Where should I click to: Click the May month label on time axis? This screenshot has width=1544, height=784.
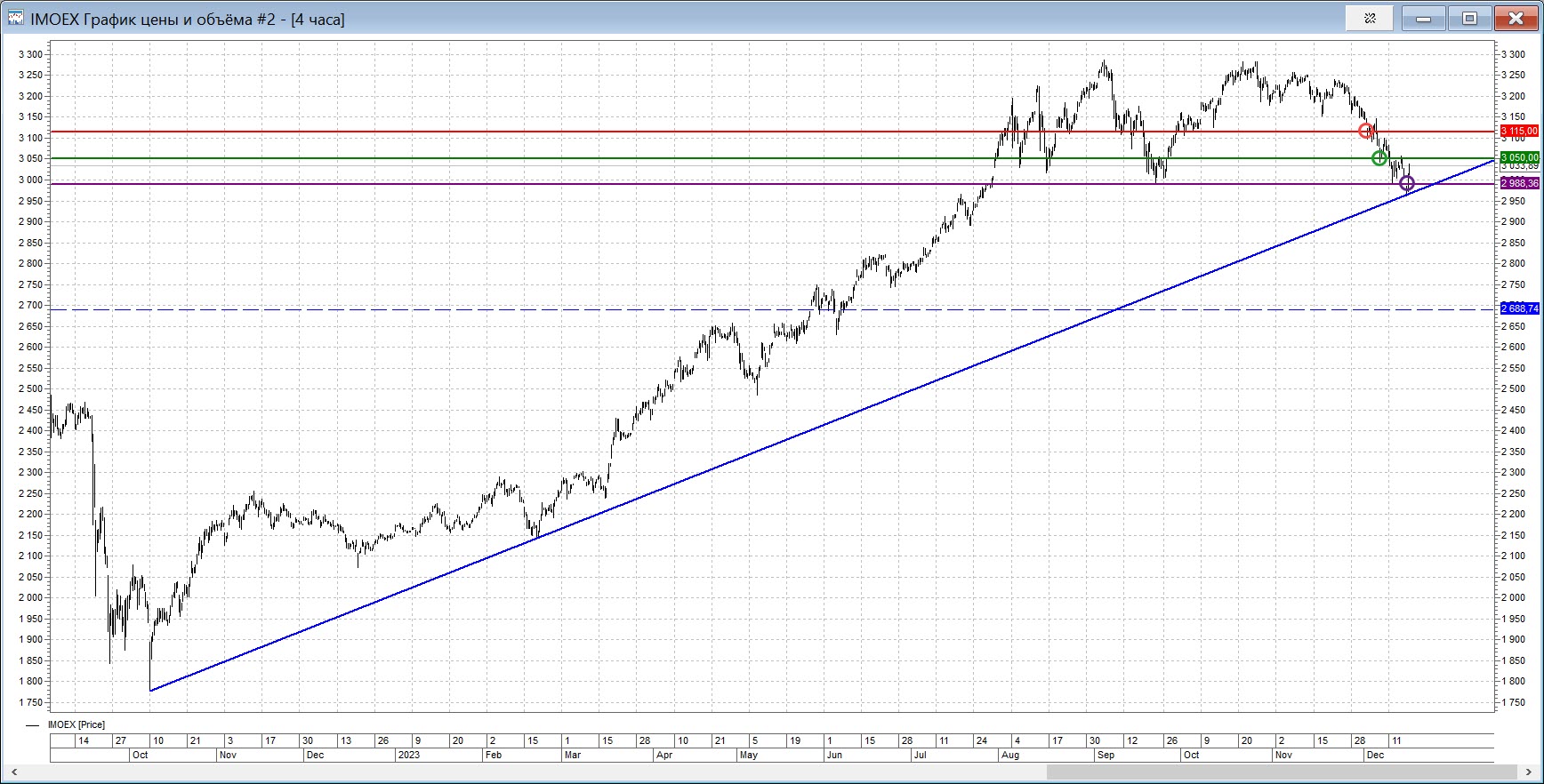749,755
